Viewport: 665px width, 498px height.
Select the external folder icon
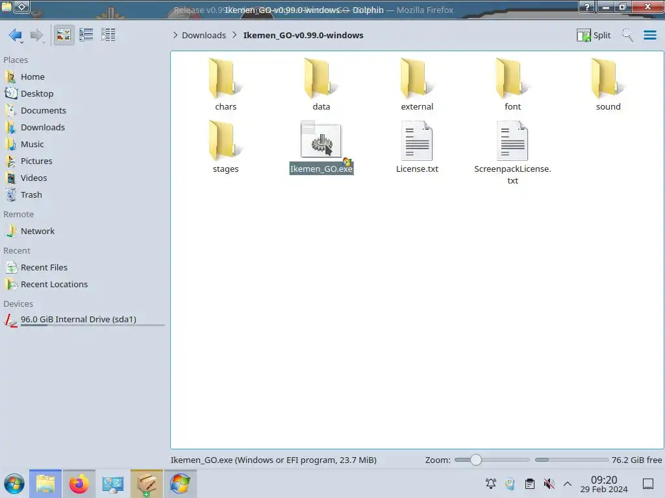(417, 78)
